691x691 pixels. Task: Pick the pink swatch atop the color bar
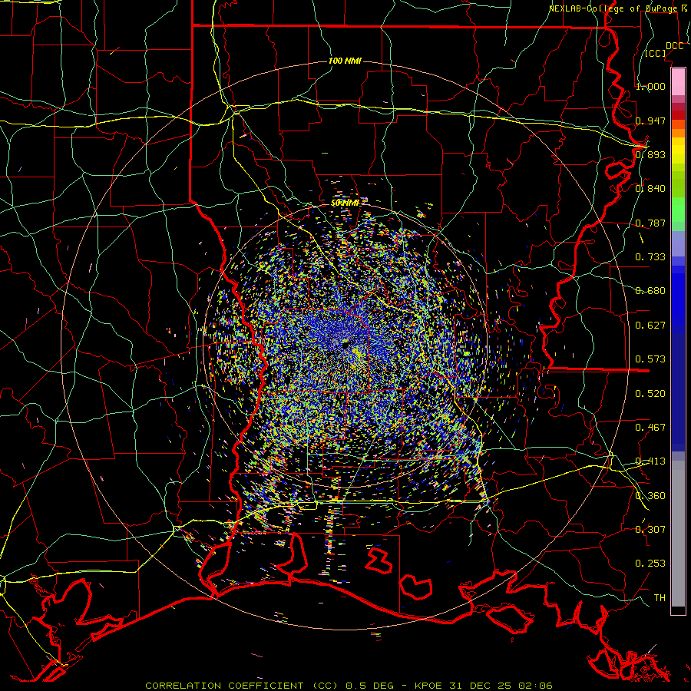(678, 81)
